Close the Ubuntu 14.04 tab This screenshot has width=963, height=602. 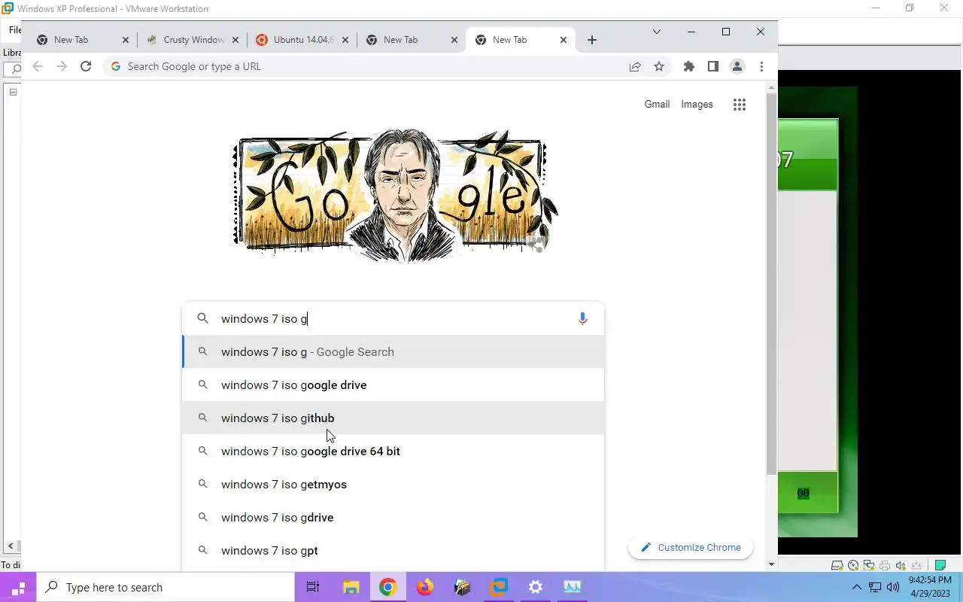(x=345, y=40)
